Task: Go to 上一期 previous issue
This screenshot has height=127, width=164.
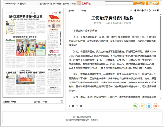Action: pyautogui.click(x=66, y=4)
